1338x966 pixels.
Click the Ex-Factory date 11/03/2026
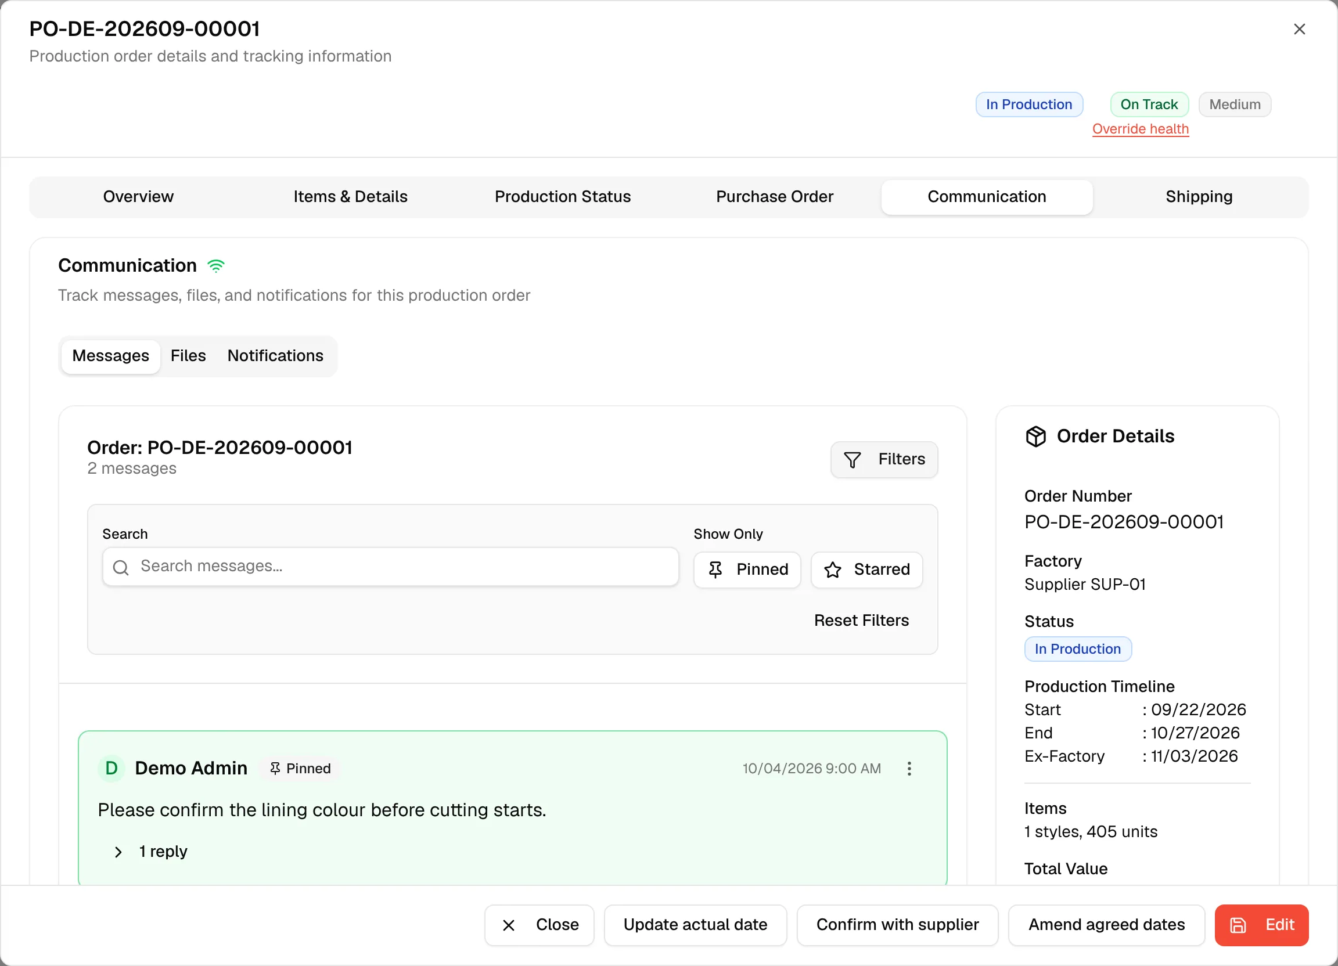(x=1194, y=756)
